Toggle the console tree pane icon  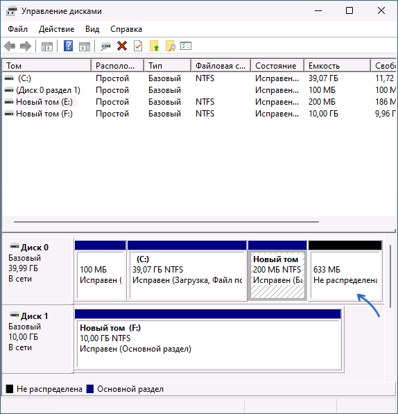pyautogui.click(x=47, y=46)
